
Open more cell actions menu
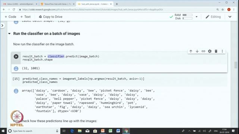tap(222, 51)
